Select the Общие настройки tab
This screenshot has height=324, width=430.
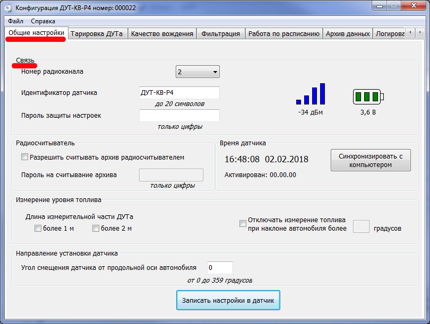click(x=36, y=33)
